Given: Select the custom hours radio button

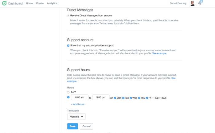Looking at the screenshot, I should click(68, 97).
